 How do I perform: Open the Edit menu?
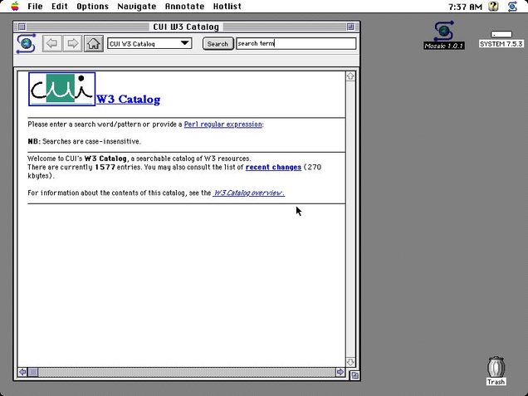tap(60, 7)
